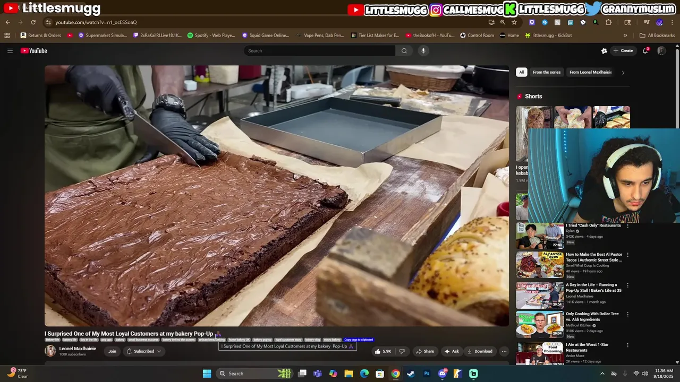Open the Squid Game Online bookmark
The width and height of the screenshot is (680, 382).
[x=266, y=36]
